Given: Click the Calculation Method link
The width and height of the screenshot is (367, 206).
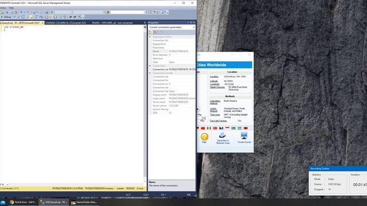Looking at the screenshot, I should point(215,102).
